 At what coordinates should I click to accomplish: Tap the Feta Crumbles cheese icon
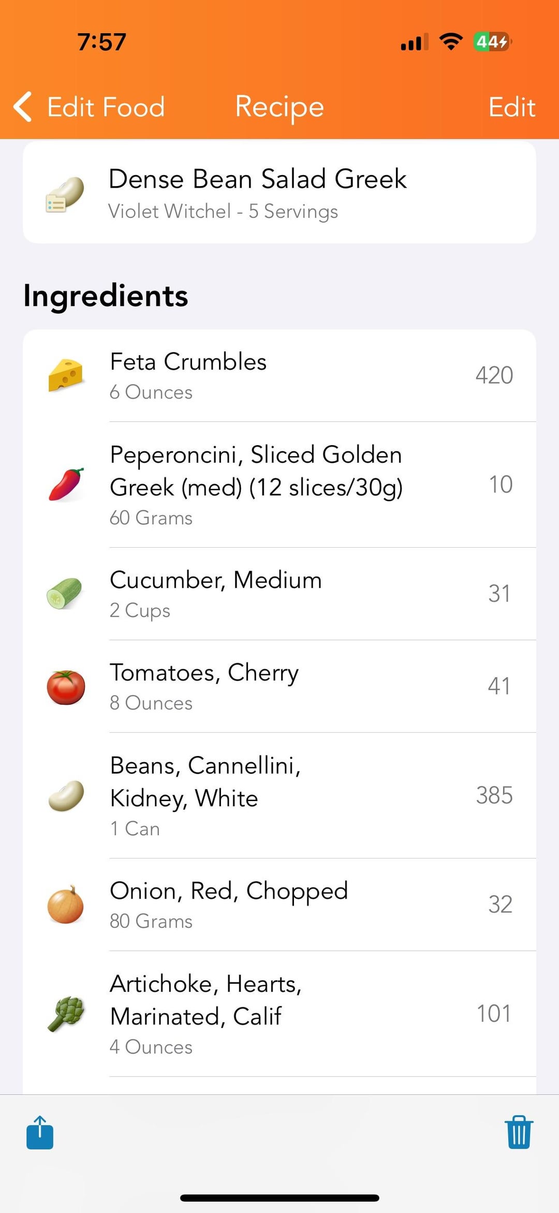66,375
